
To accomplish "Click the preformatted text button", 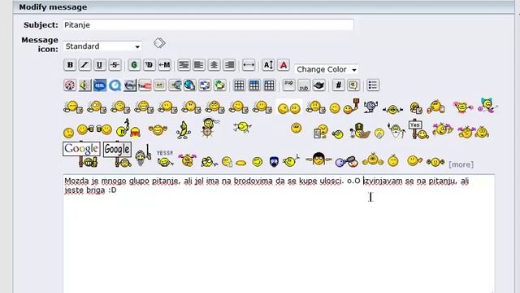I will tap(184, 65).
